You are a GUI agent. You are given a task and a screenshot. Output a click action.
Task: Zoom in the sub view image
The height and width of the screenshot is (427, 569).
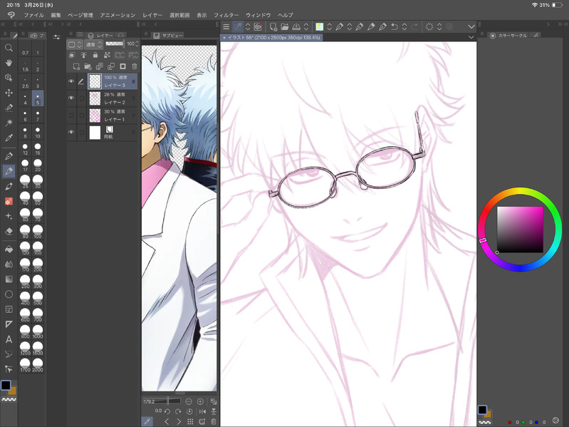(200, 401)
